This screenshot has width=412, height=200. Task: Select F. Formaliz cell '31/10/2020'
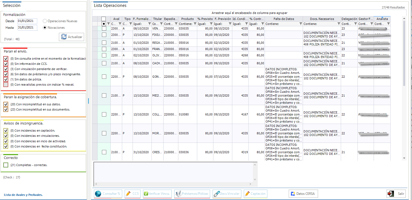pyautogui.click(x=142, y=152)
